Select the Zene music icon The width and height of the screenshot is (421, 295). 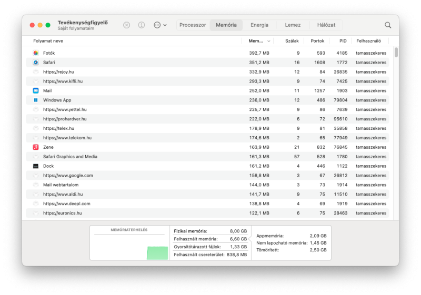pyautogui.click(x=36, y=147)
